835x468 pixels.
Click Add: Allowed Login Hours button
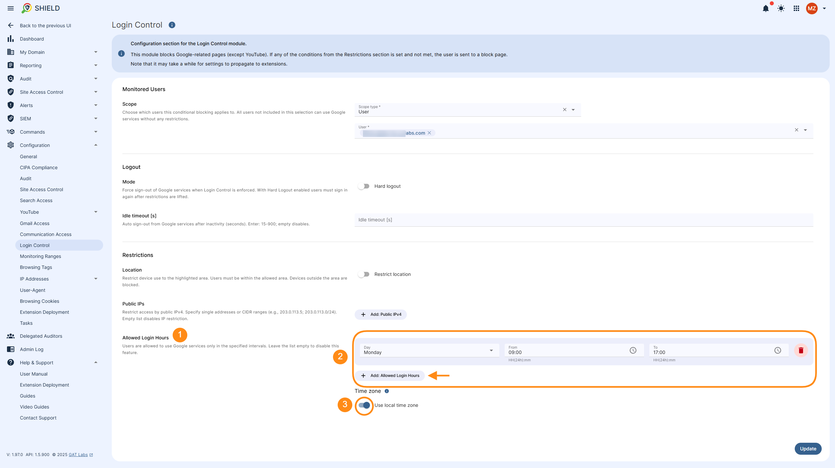(x=390, y=376)
